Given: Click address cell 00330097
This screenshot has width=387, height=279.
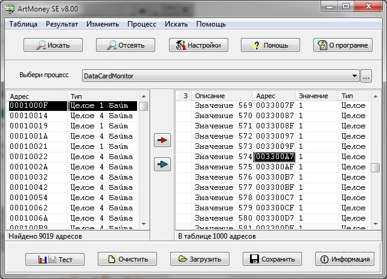Looking at the screenshot, I should pos(275,136).
